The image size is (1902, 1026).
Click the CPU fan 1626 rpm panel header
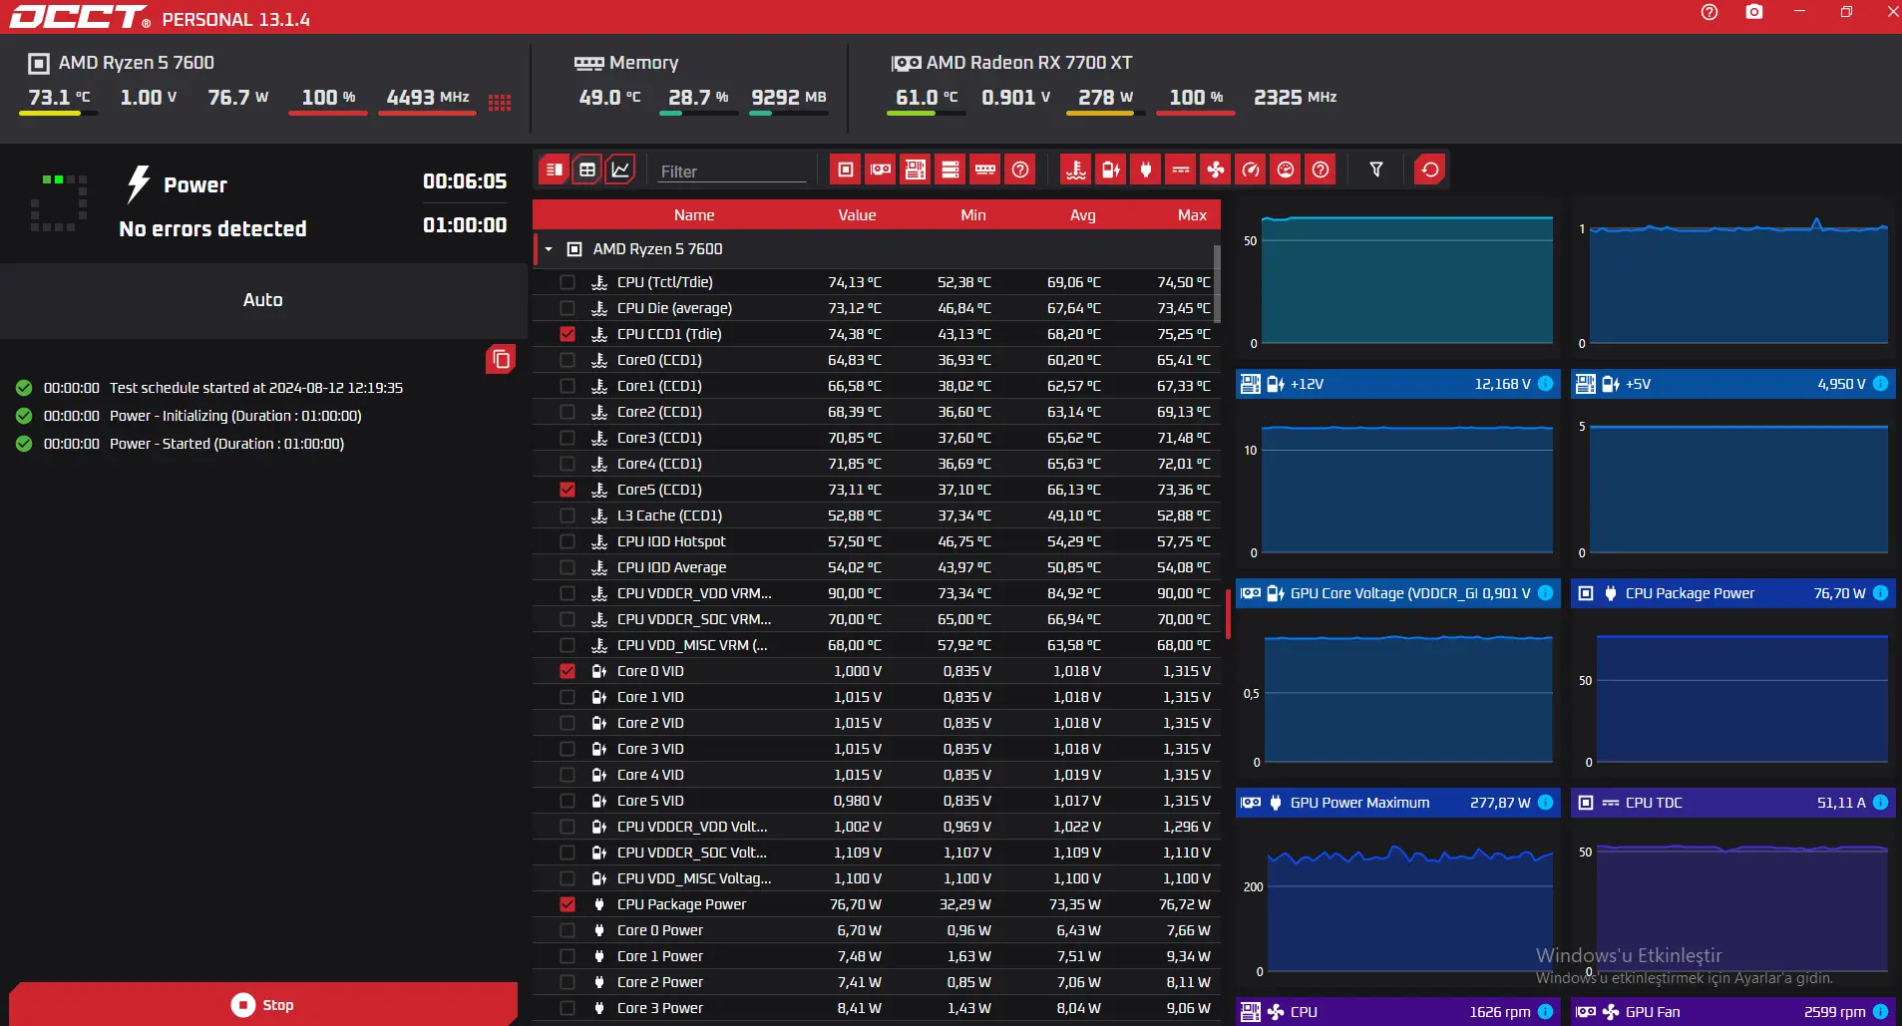(1398, 1012)
